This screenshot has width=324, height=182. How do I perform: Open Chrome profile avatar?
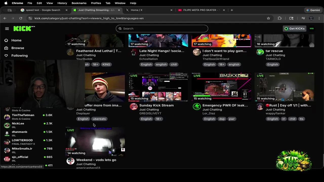pyautogui.click(x=311, y=18)
